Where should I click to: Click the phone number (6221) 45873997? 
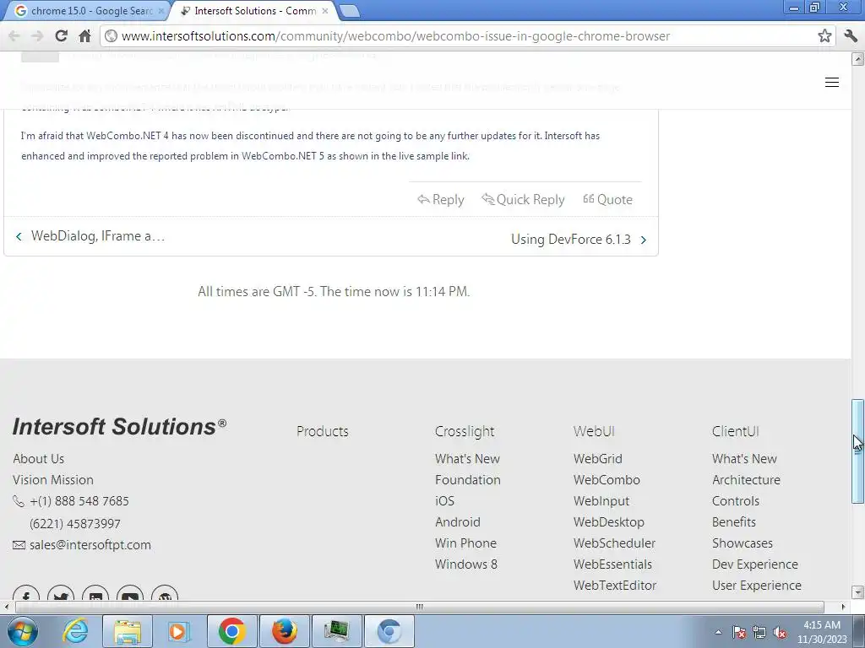[75, 524]
